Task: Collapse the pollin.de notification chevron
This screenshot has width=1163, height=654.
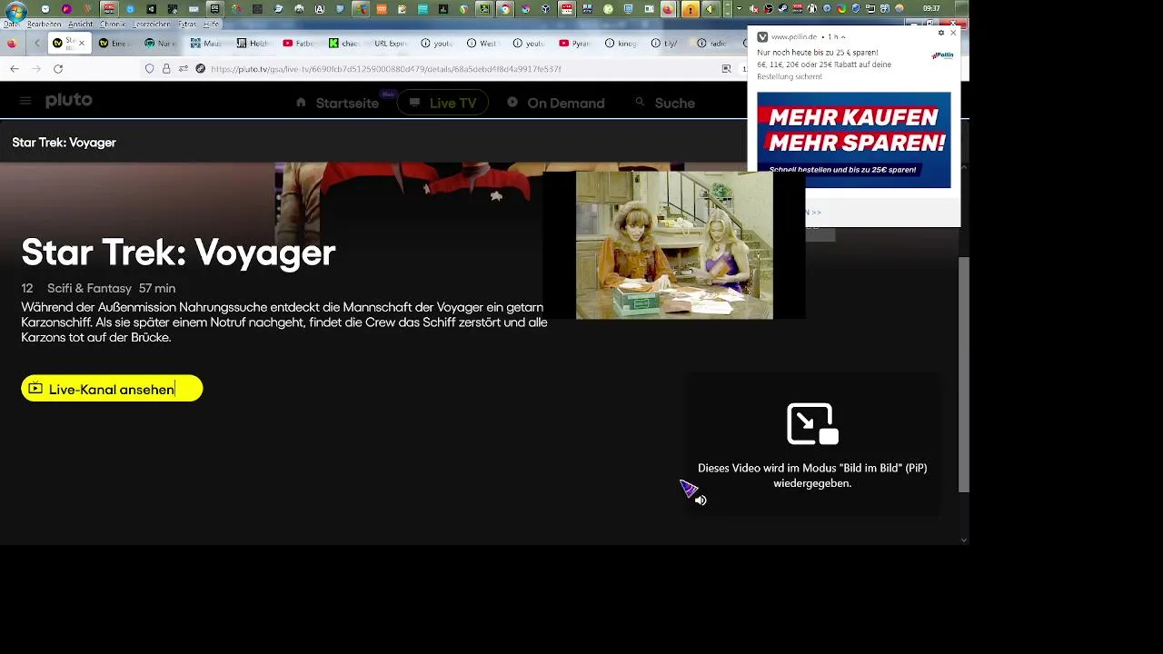Action: point(843,37)
